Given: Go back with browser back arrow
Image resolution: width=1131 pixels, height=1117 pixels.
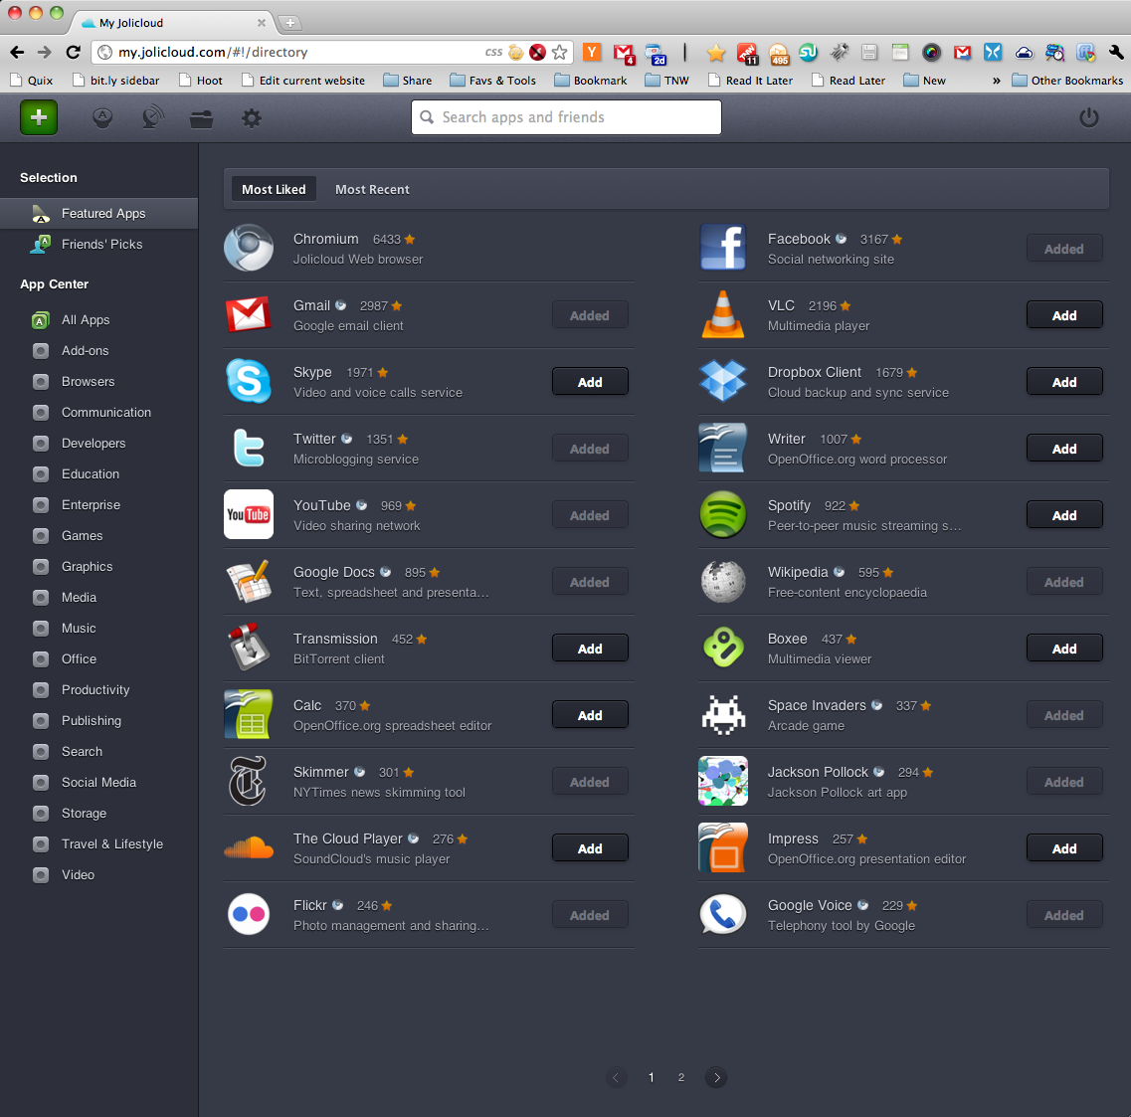Looking at the screenshot, I should click(17, 52).
